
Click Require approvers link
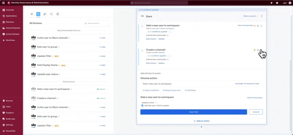[172, 91]
